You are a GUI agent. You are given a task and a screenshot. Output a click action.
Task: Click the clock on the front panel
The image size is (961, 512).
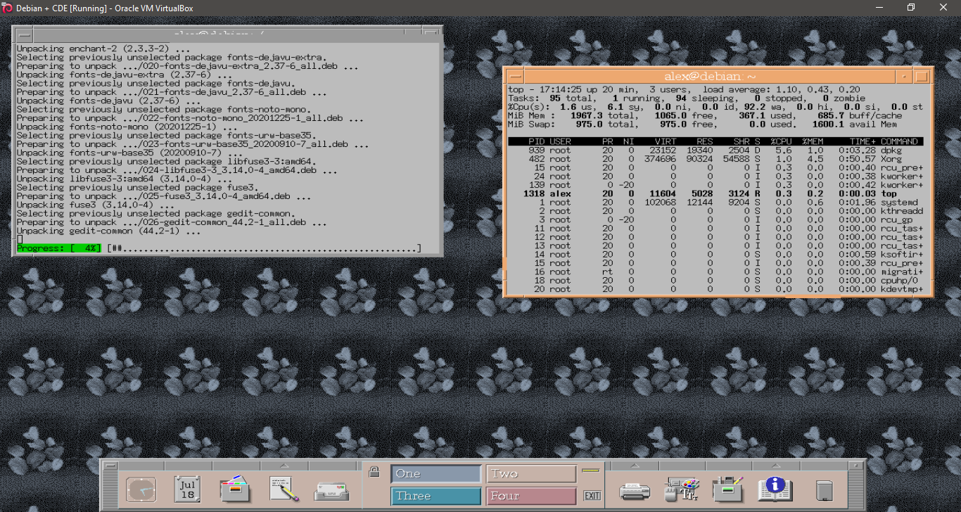(141, 489)
